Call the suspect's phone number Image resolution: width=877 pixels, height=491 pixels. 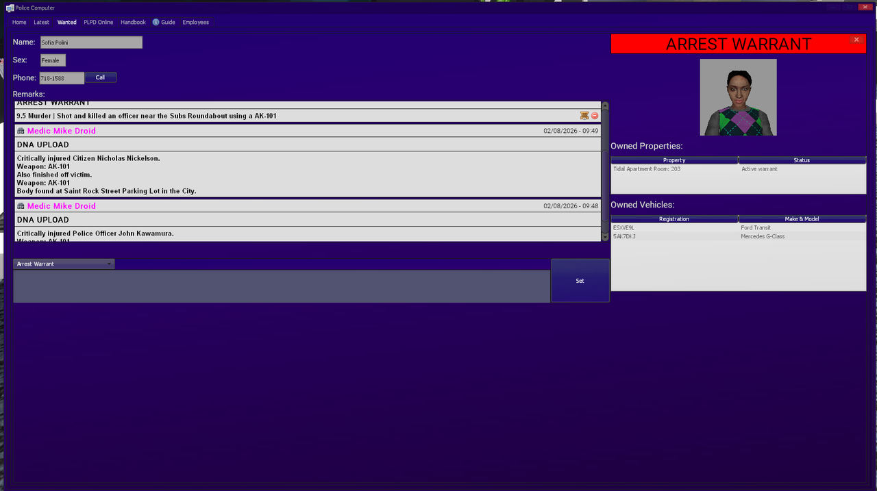(100, 77)
